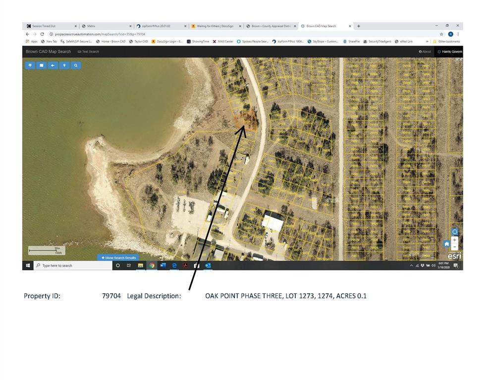Switch to Waiting for Others DocuSign tab

coord(215,26)
